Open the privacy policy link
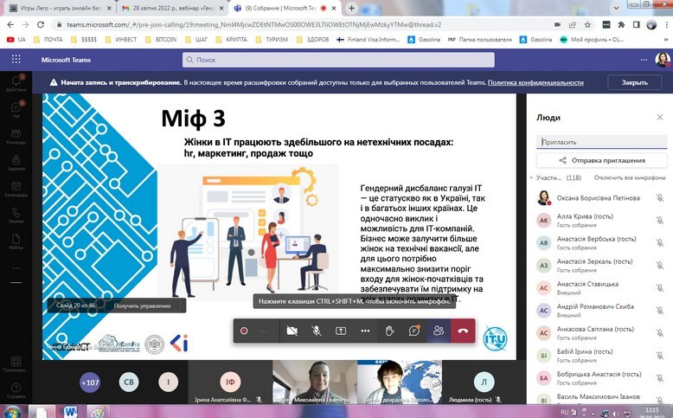Image resolution: width=673 pixels, height=418 pixels. click(535, 82)
